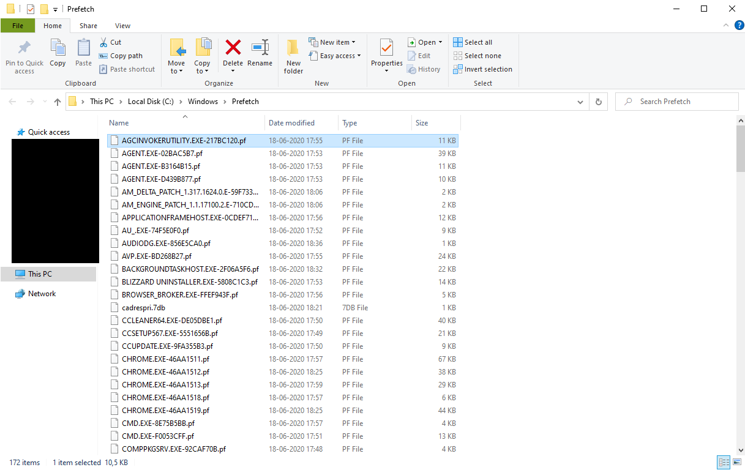Collapse the ribbon with chevron arrow
The width and height of the screenshot is (745, 470).
click(x=726, y=26)
